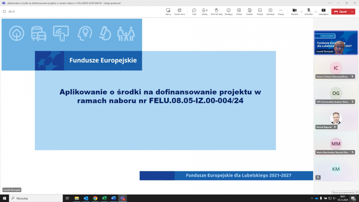Open Word from taskbar

113,198
